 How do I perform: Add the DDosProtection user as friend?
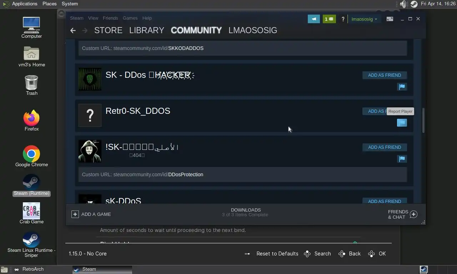tap(385, 147)
